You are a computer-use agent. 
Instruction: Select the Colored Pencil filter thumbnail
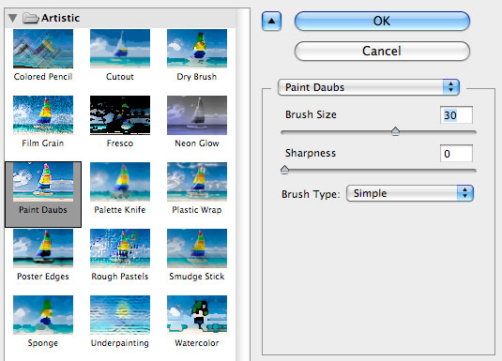coord(43,49)
